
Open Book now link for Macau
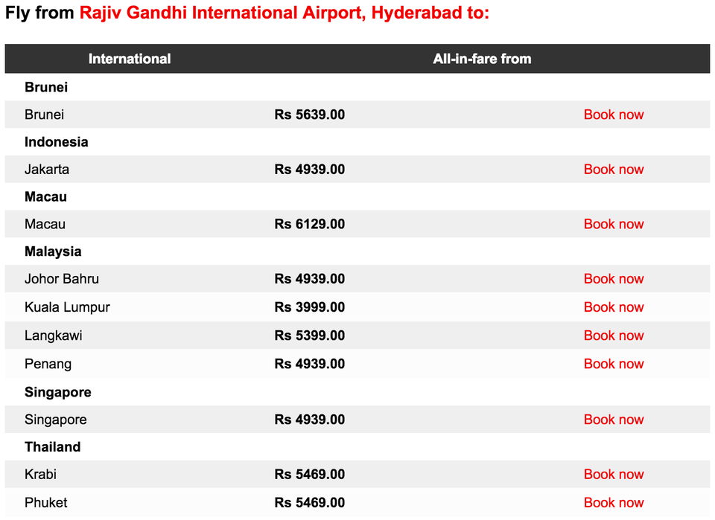[613, 224]
